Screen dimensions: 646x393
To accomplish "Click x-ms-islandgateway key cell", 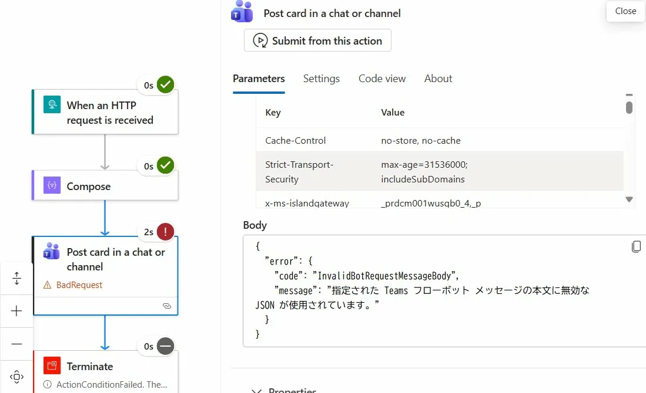I will (307, 203).
